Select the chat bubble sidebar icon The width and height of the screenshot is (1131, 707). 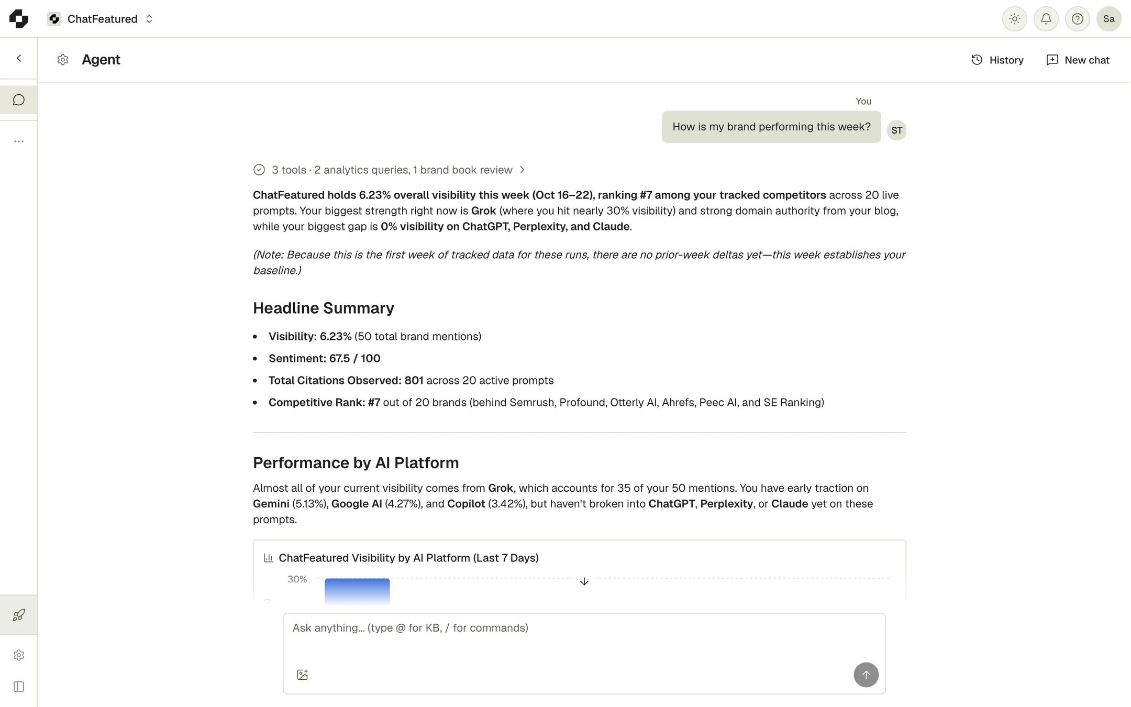pos(19,100)
